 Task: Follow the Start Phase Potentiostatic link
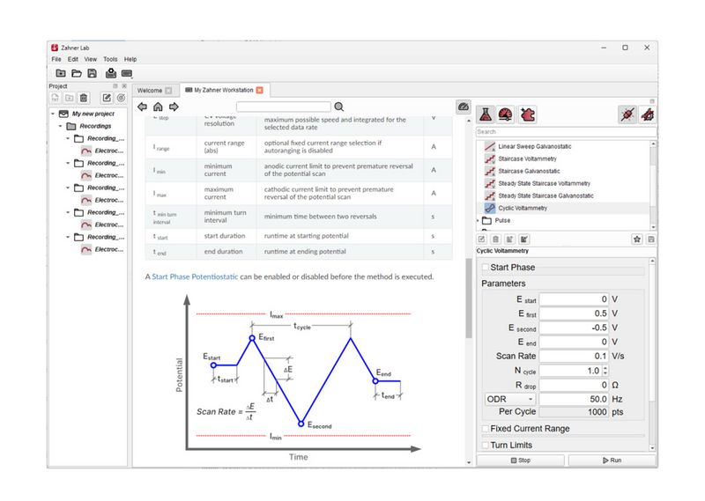coord(195,276)
